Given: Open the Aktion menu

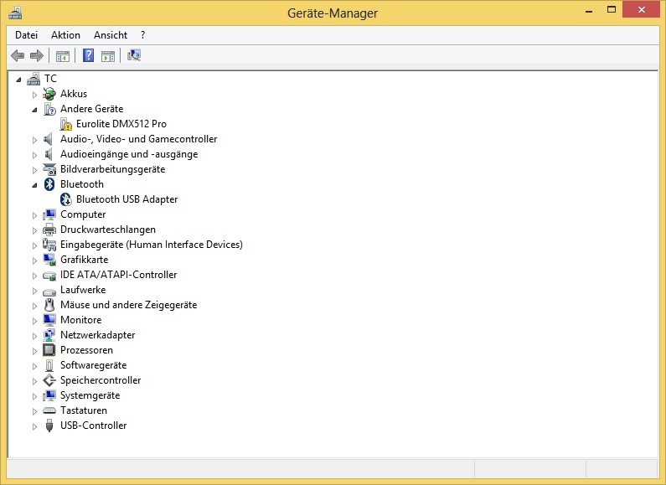Looking at the screenshot, I should coord(65,35).
